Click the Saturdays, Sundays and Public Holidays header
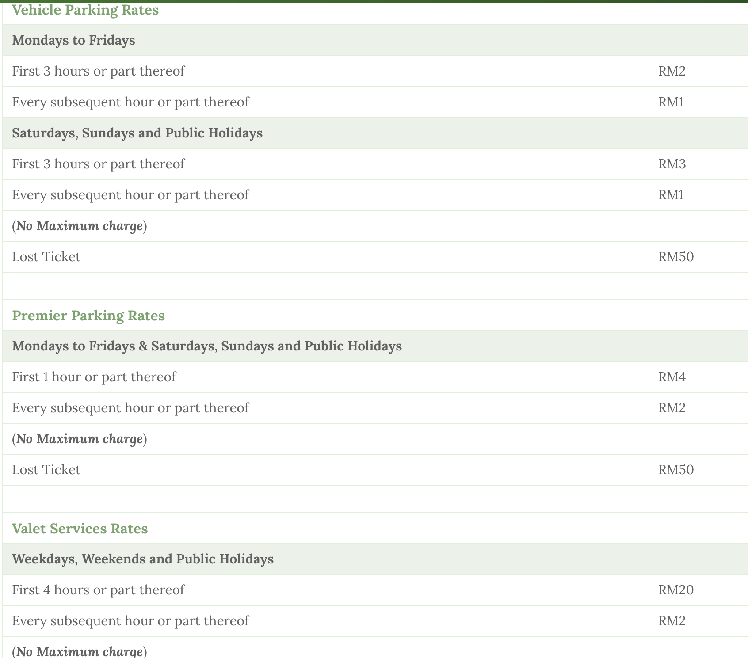The image size is (748, 658). pyautogui.click(x=137, y=133)
